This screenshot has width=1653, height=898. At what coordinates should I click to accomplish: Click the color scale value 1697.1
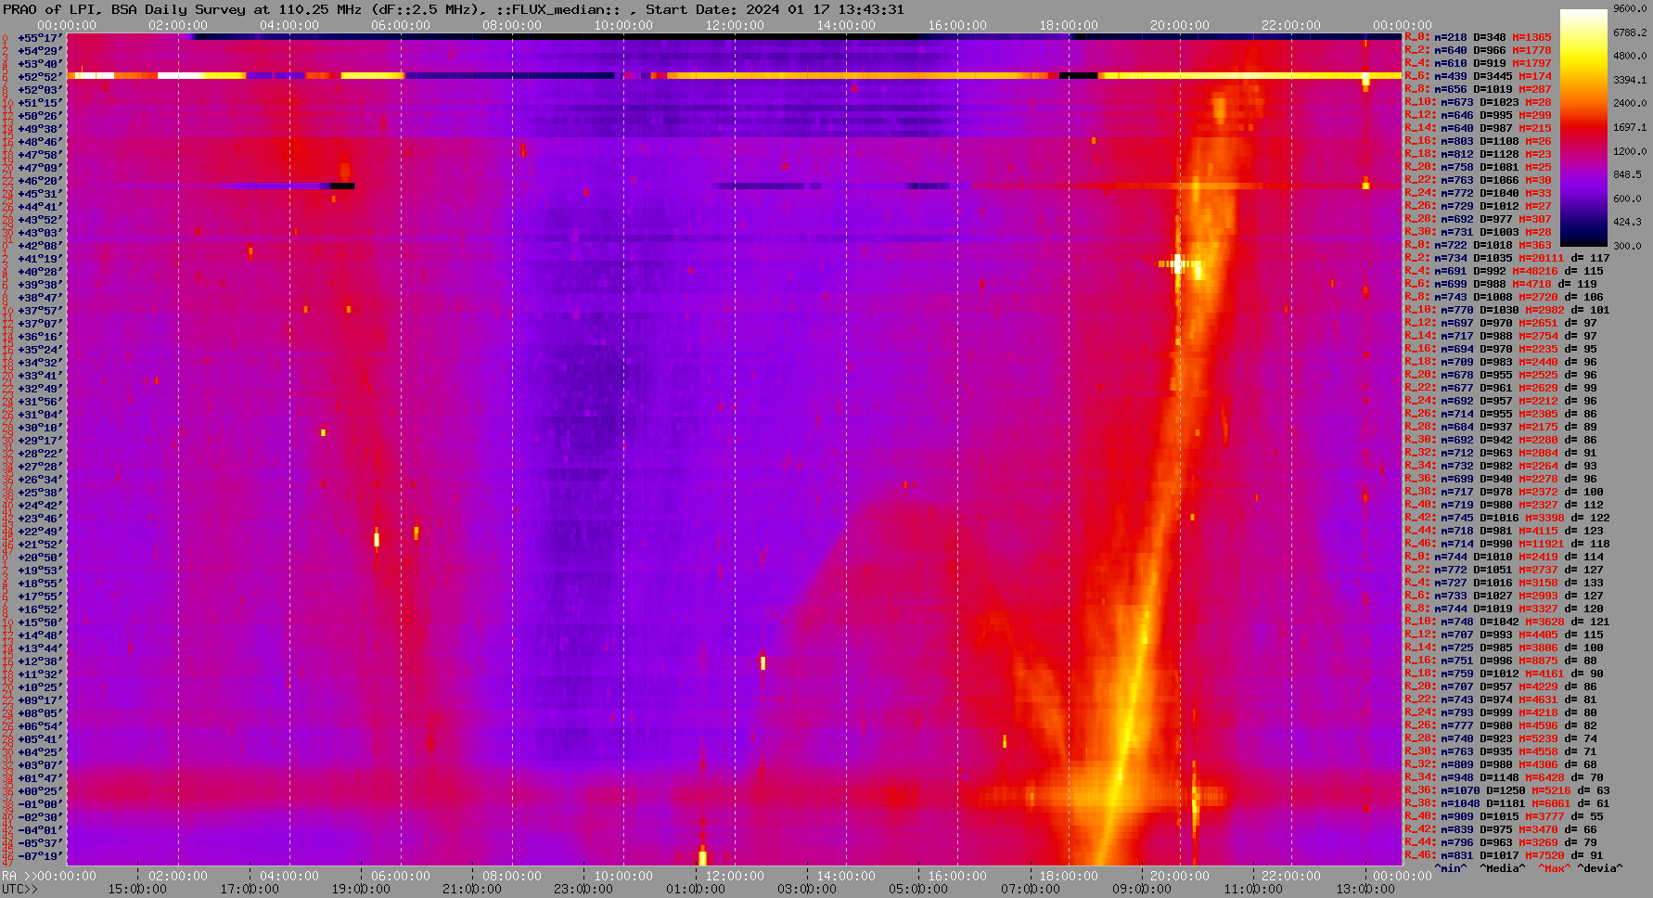pyautogui.click(x=1630, y=127)
